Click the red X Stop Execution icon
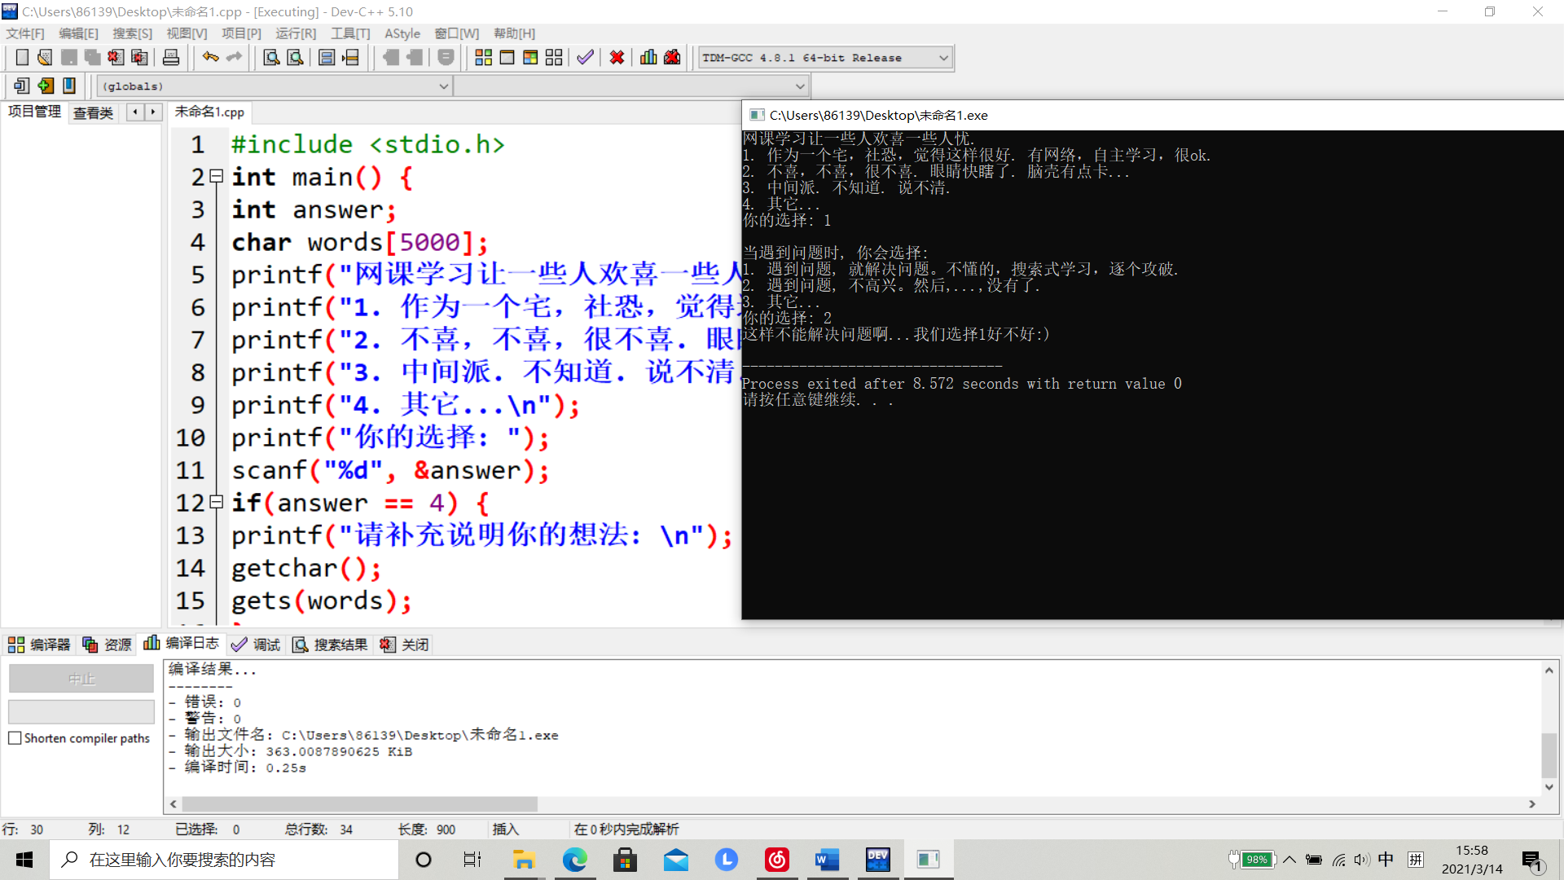This screenshot has width=1564, height=880. [617, 58]
